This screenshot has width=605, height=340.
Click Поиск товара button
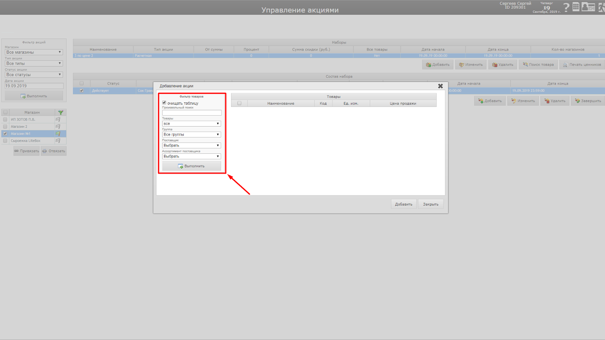538,65
